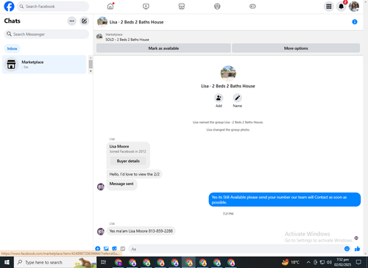Select message with phone number 813-859-2288
The height and width of the screenshot is (268, 368).
pyautogui.click(x=141, y=231)
